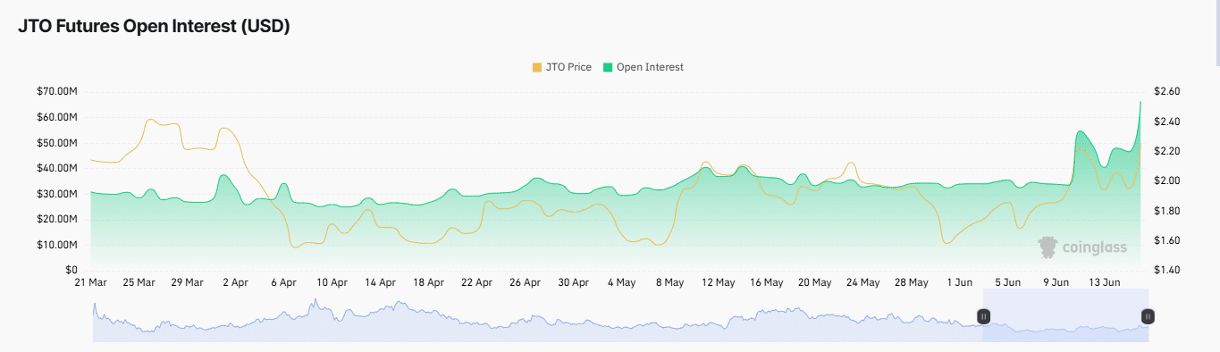
Task: Click the 28 May date label
Action: pyautogui.click(x=911, y=282)
